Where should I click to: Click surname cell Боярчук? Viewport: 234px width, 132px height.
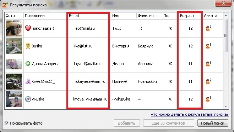point(145,46)
